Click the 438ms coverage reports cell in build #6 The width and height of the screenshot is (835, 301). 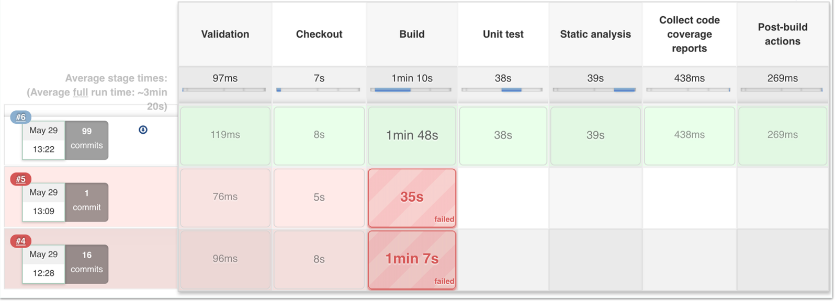[x=689, y=136]
